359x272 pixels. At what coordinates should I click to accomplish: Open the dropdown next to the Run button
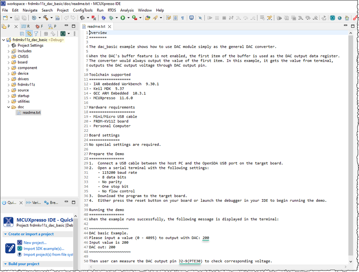click(128, 18)
